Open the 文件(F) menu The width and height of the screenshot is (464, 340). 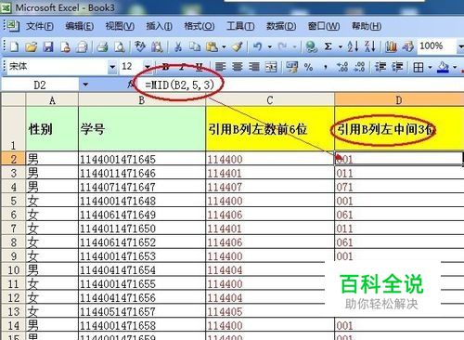[x=40, y=26]
